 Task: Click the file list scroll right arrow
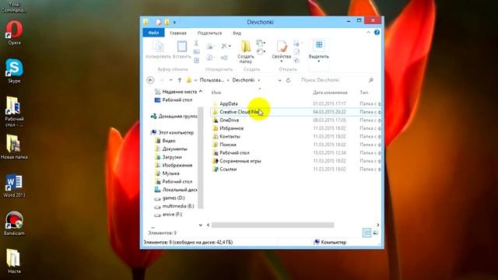coord(378,225)
